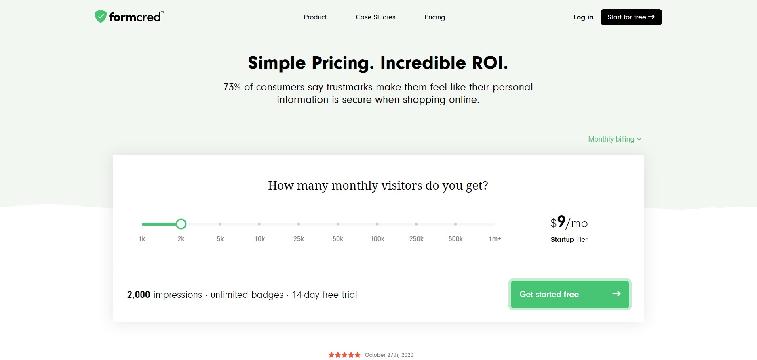Viewport: 757px width, 360px height.
Task: Set the visitors slider to 5k
Action: [x=220, y=224]
